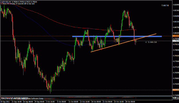
Task: Click the 0.81840 price axis label
Action: click(176, 16)
